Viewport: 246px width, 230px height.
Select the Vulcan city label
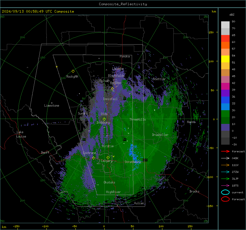[139, 203]
